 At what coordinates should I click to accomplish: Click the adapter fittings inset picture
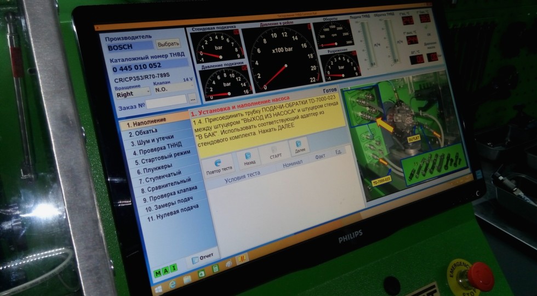(x=434, y=166)
